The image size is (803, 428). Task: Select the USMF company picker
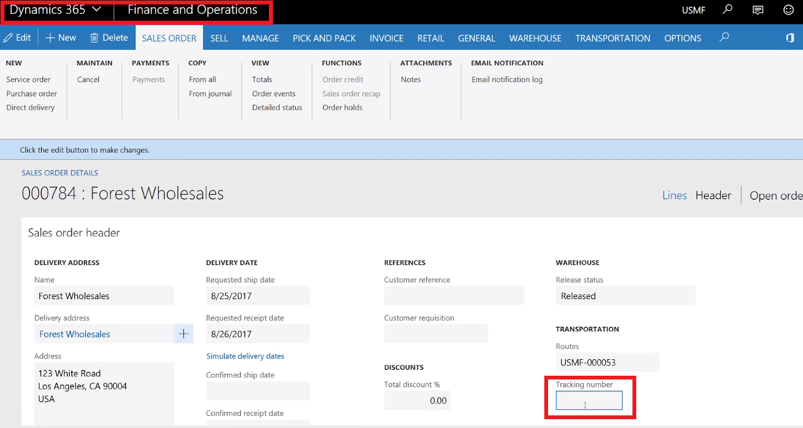click(x=693, y=10)
